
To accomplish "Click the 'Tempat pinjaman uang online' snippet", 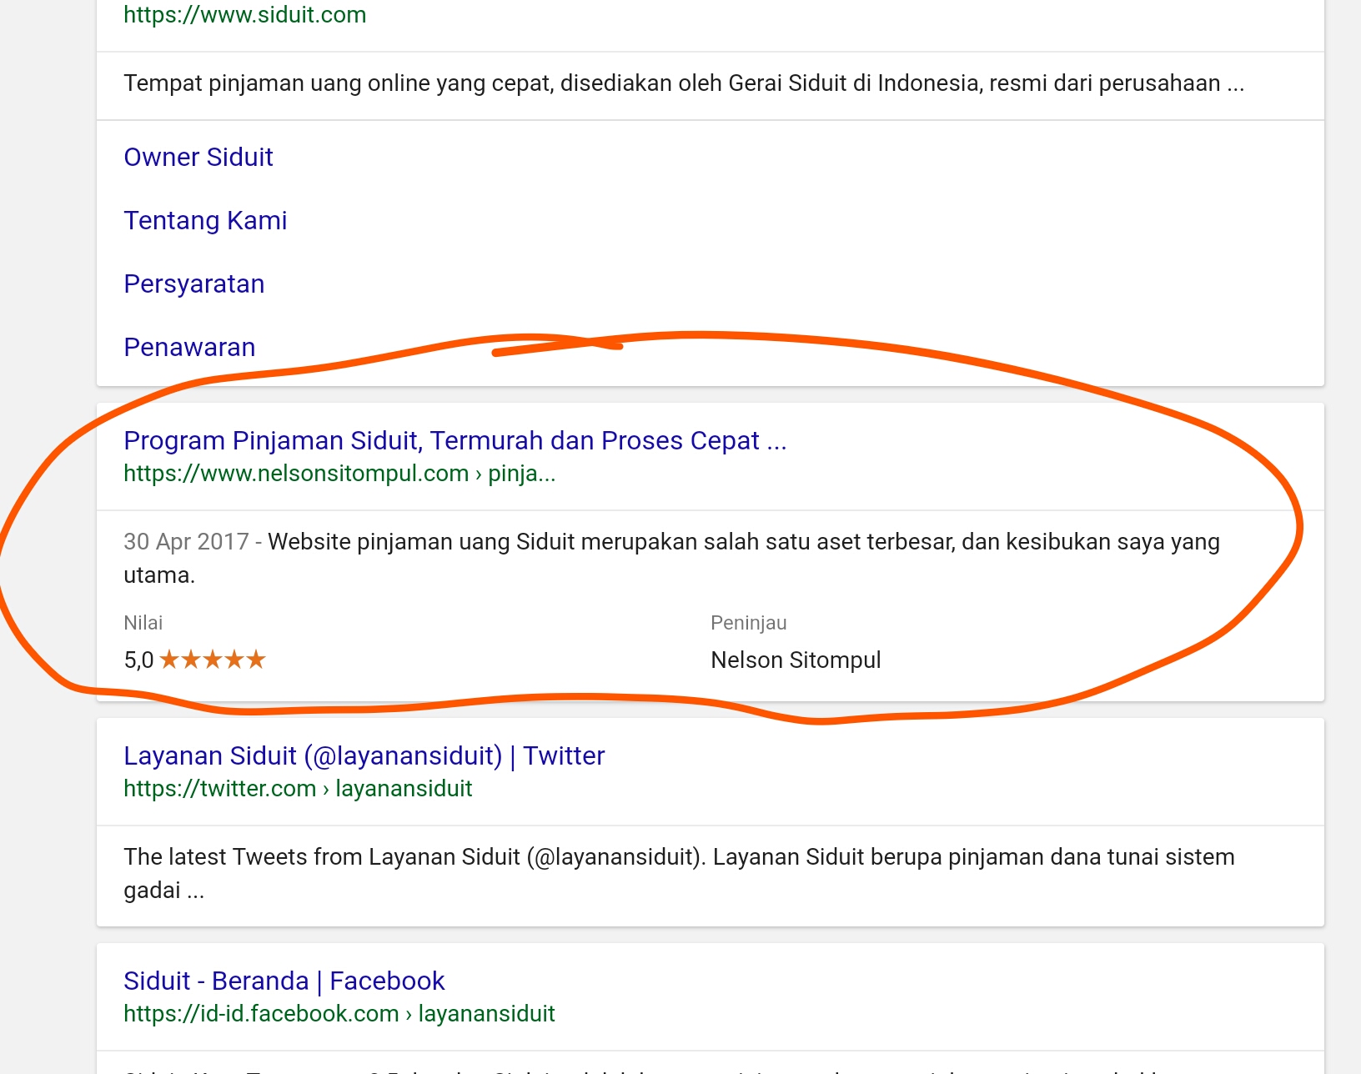I will pos(684,83).
